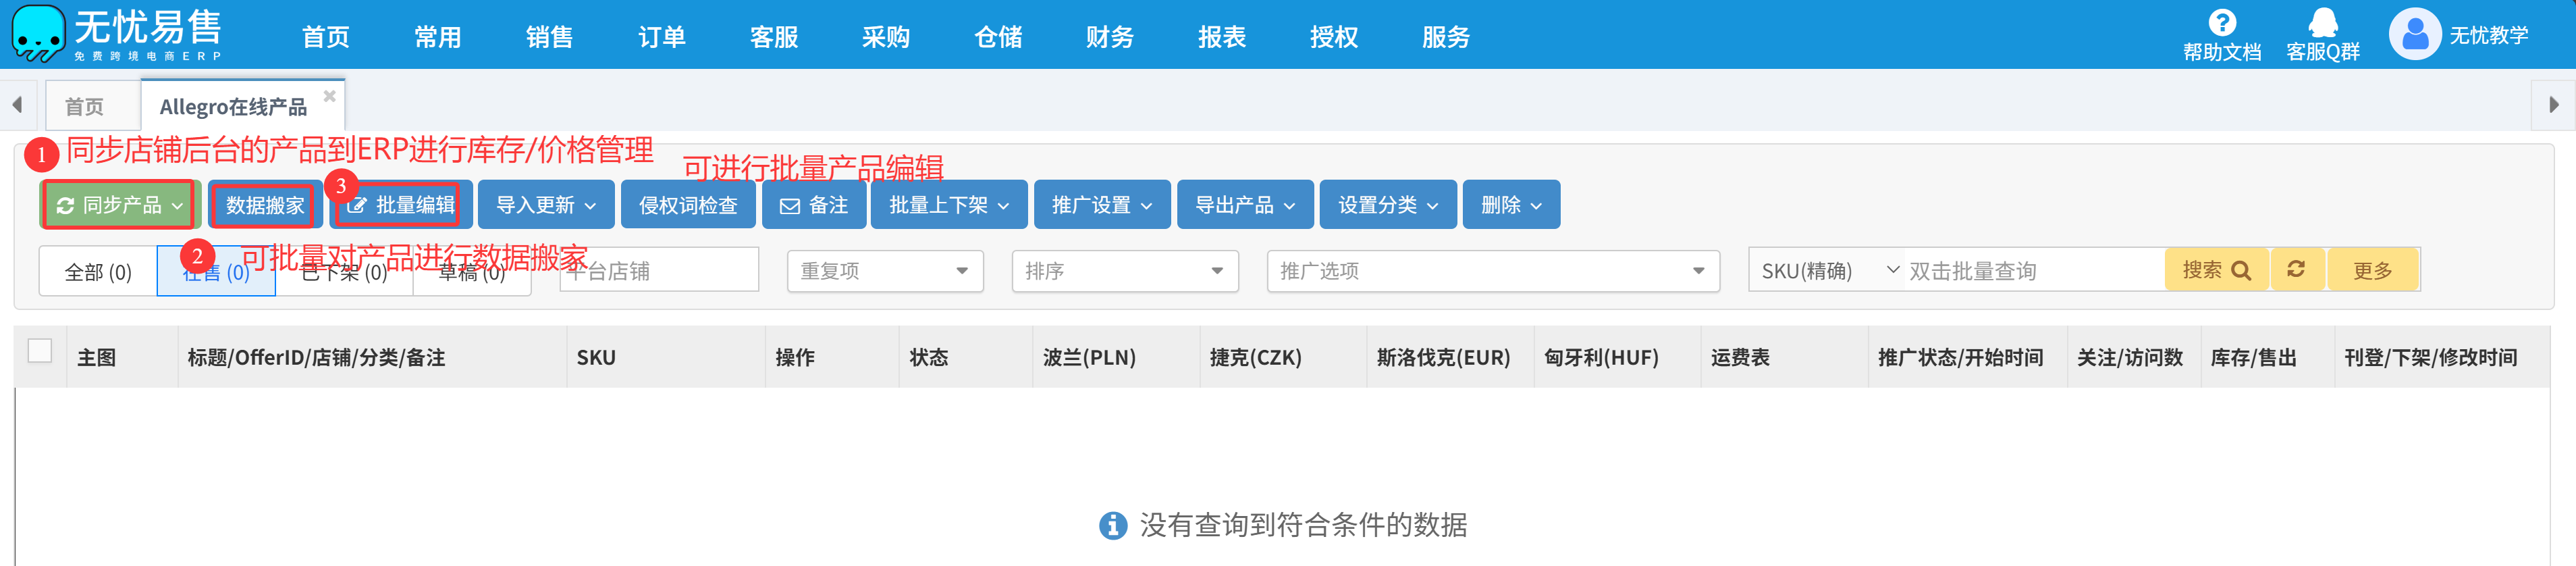Open the 授权 top menu

pyautogui.click(x=1334, y=37)
